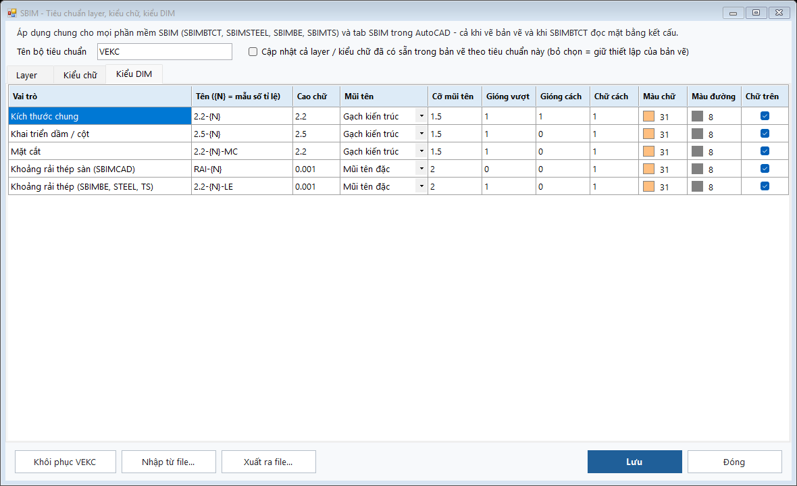Screen dimensions: 797x486
Task: Click the Cao chữ column header
Action: [x=316, y=97]
